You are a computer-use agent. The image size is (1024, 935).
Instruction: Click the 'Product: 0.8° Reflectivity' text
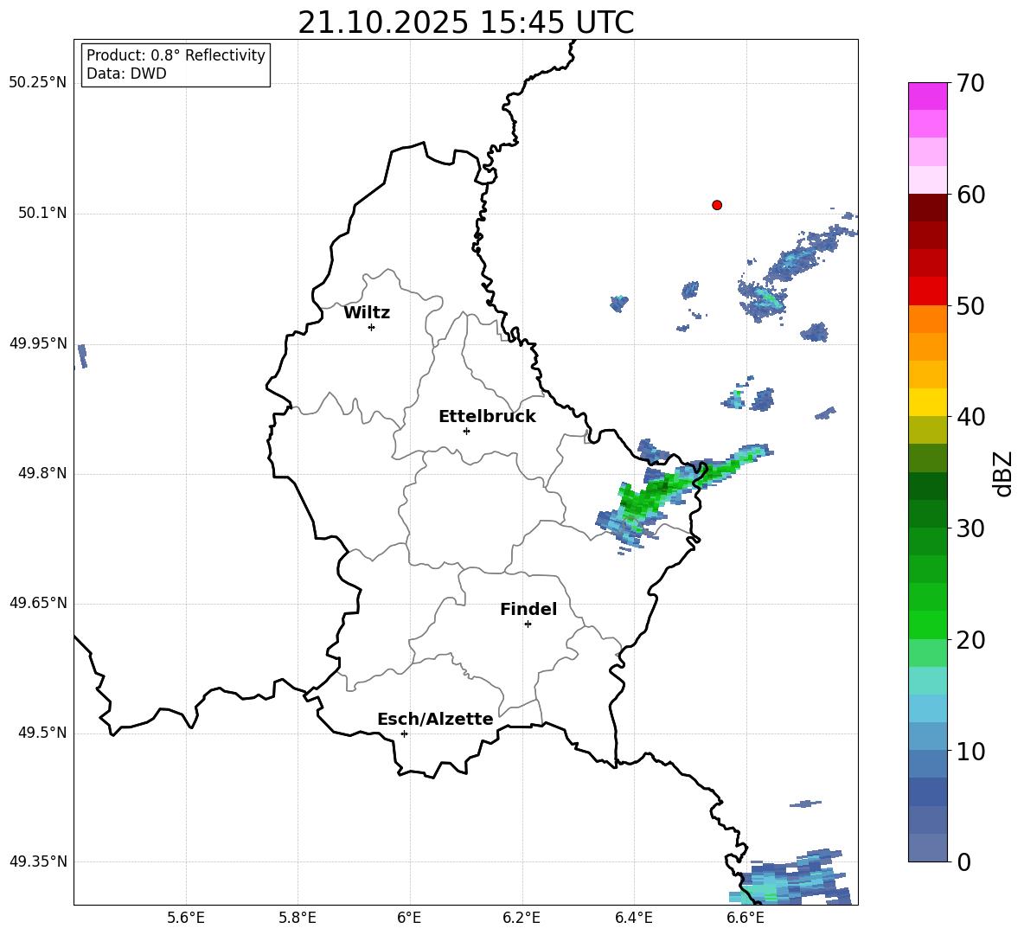[176, 54]
